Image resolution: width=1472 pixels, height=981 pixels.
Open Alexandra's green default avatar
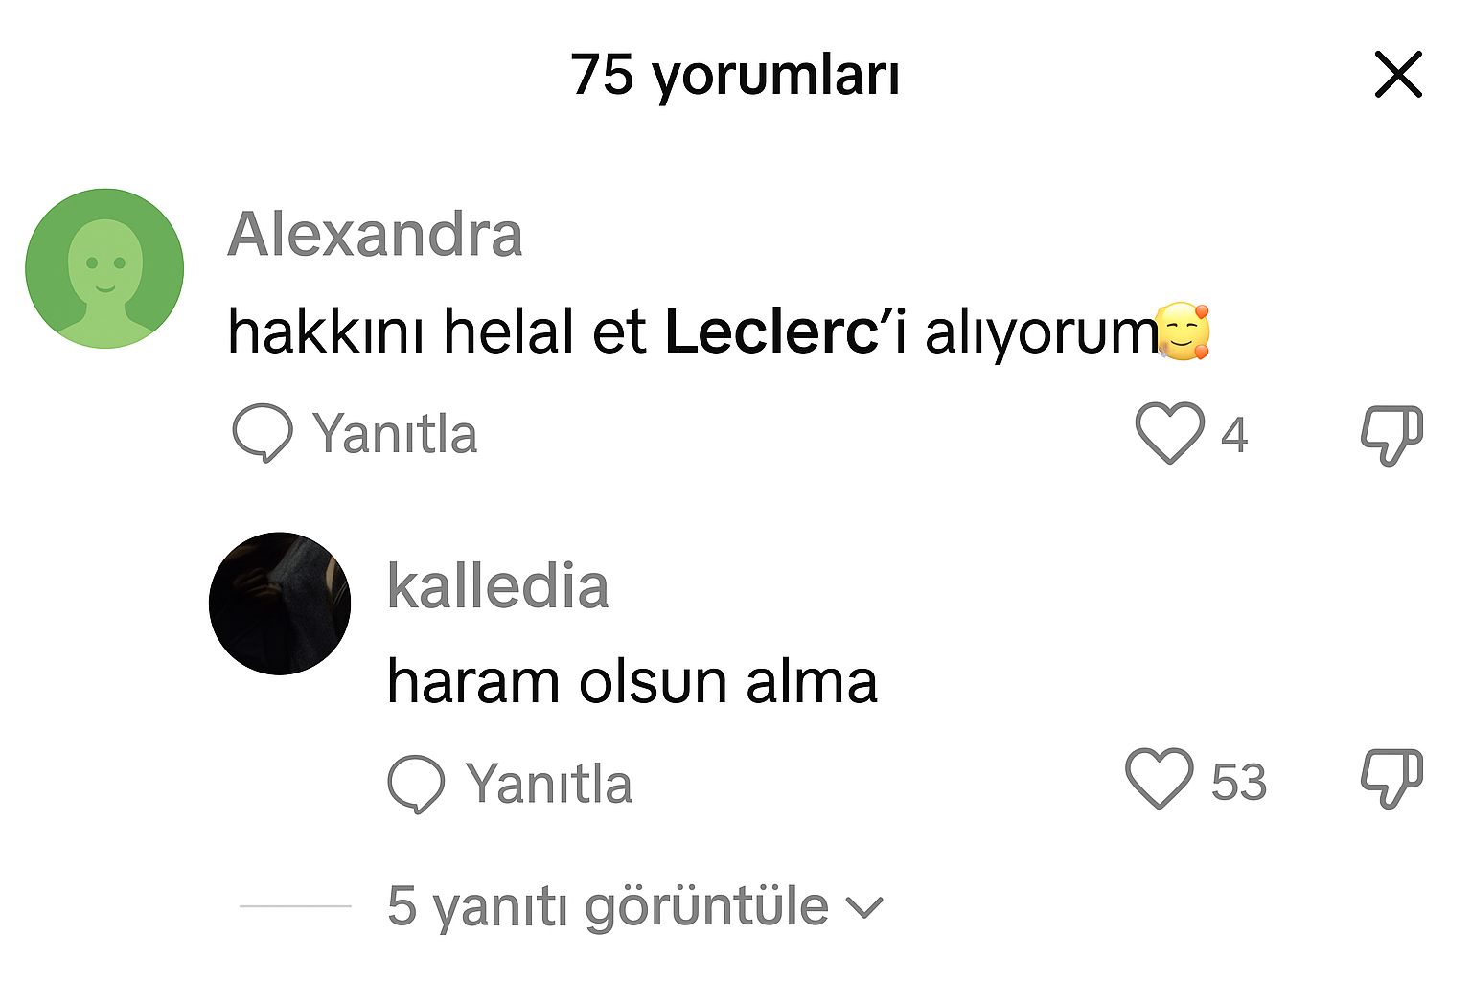tap(104, 268)
